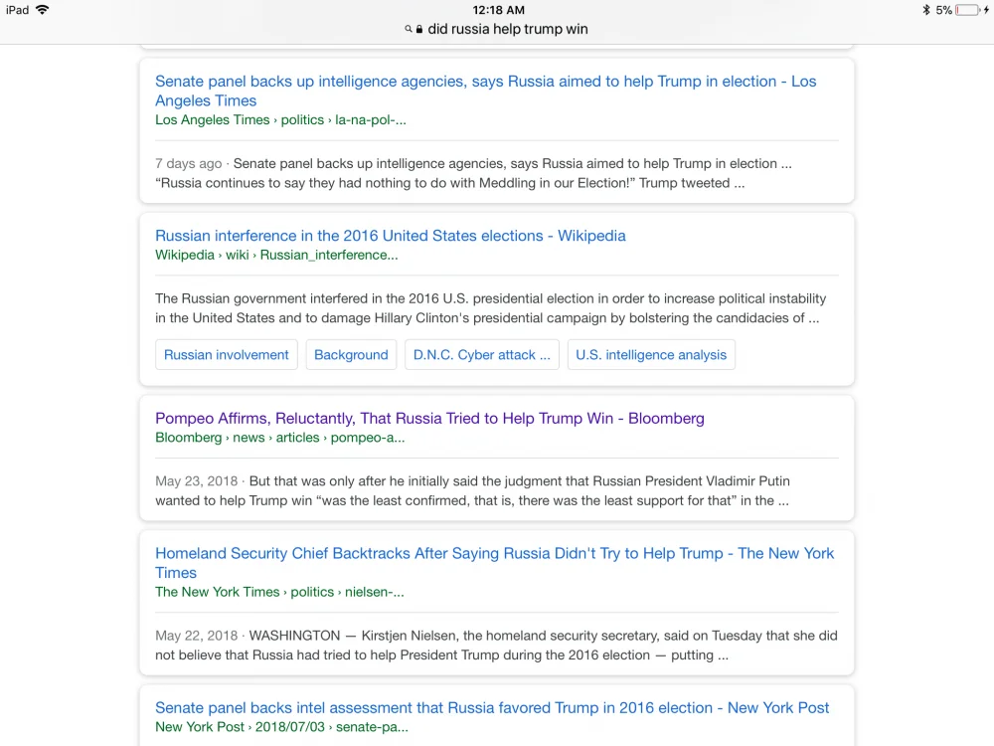994x746 pixels.
Task: Tap the 'May 23, 2018' Bloomberg snippet
Action: coord(472,490)
